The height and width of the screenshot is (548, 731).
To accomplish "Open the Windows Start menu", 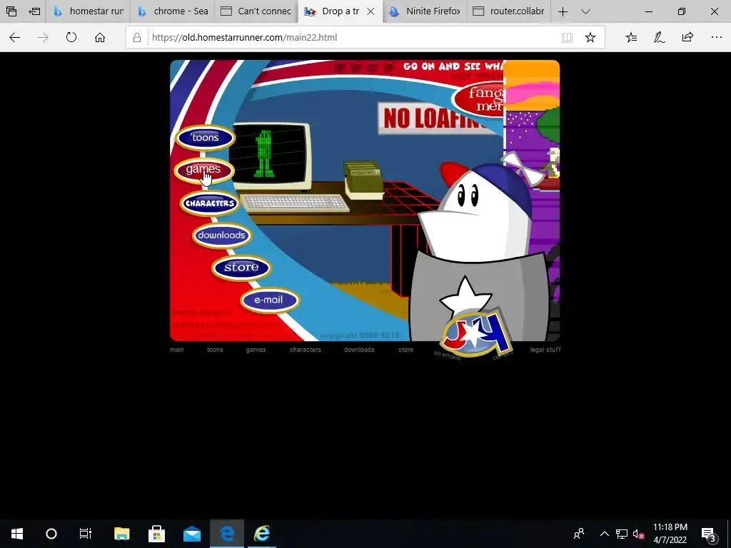I will [17, 534].
